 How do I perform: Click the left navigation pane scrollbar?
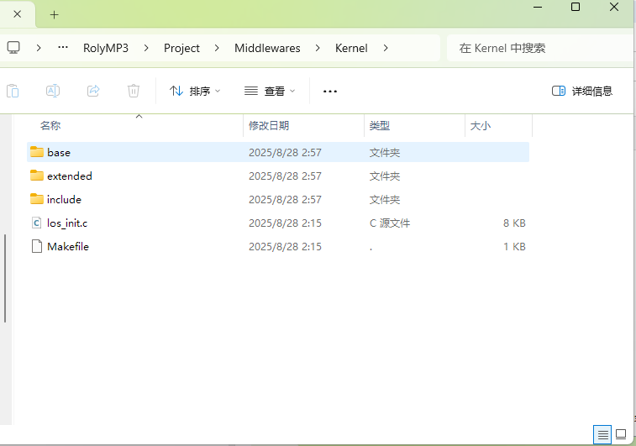point(5,278)
